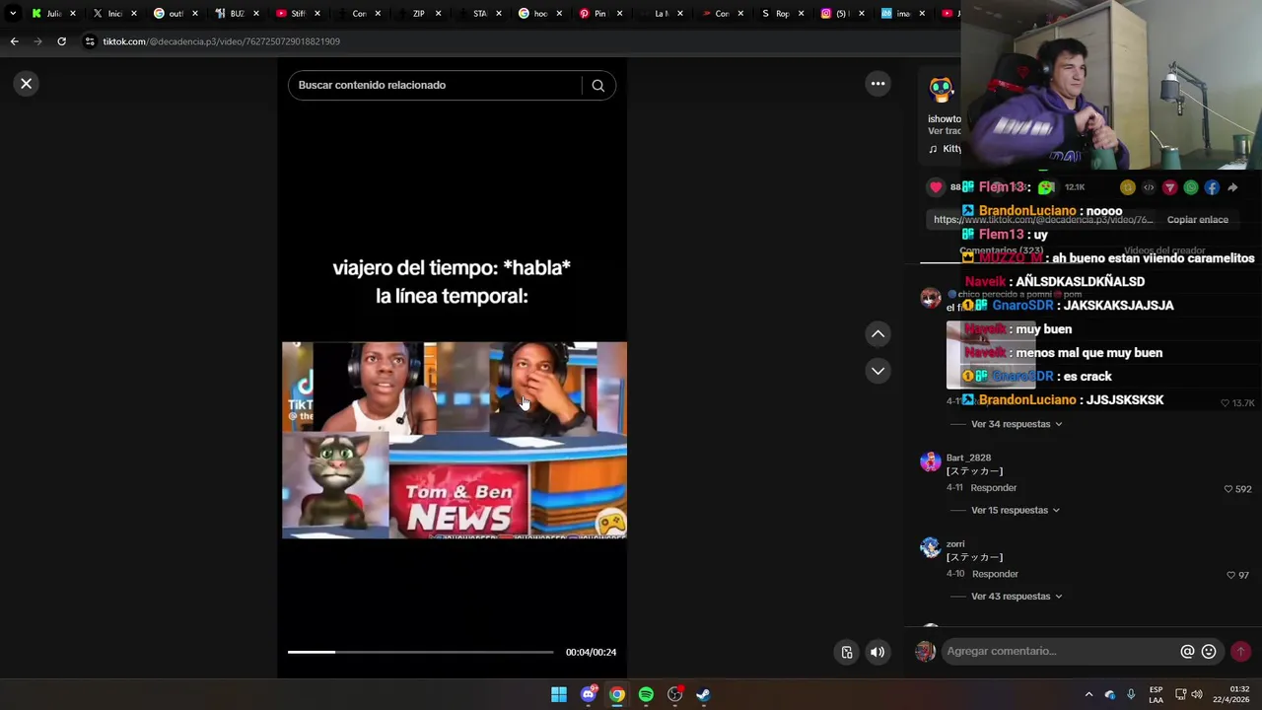Click the embed code icon
Image resolution: width=1262 pixels, height=710 pixels.
[x=1149, y=187]
